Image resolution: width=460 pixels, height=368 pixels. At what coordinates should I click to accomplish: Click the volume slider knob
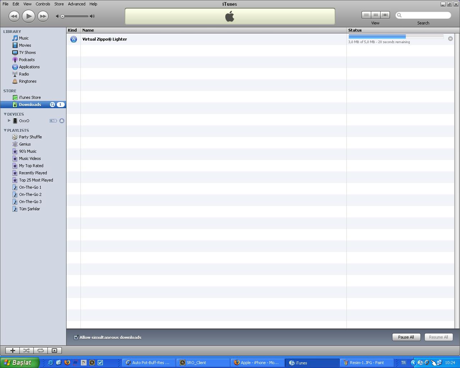[x=63, y=16]
